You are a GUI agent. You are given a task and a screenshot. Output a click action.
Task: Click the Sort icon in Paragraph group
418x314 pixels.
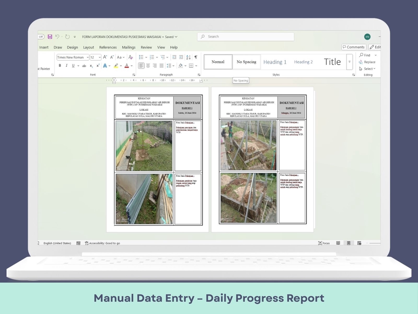[x=188, y=57]
